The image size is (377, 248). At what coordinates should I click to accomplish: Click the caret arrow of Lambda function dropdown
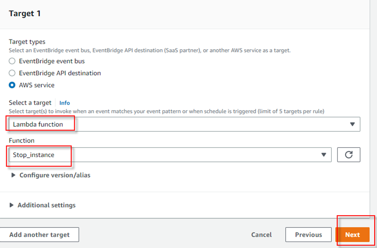click(x=352, y=124)
